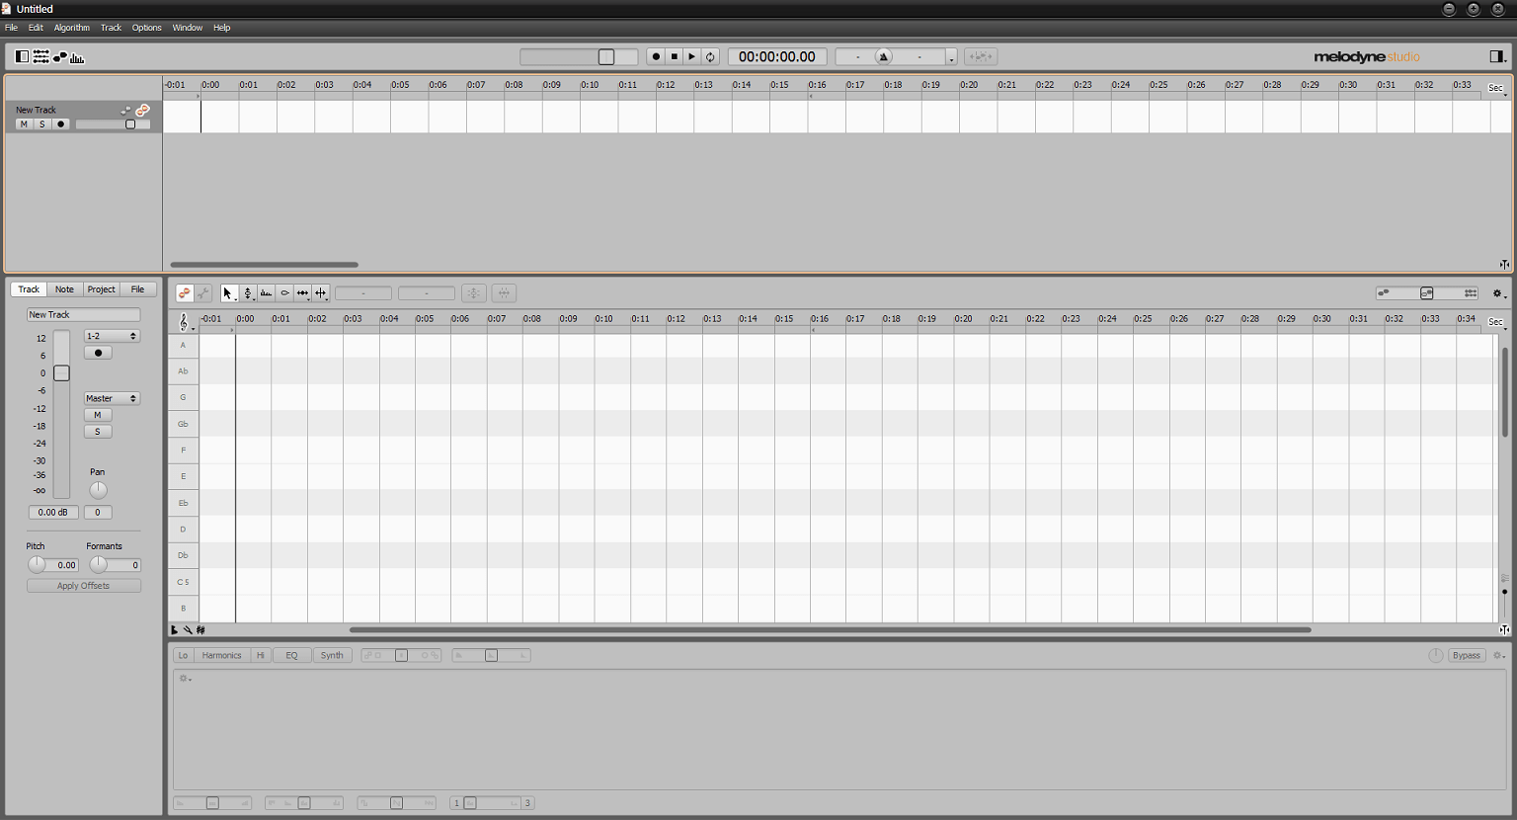This screenshot has height=820, width=1517.
Task: Open note editor gear settings menu
Action: coord(1498,293)
